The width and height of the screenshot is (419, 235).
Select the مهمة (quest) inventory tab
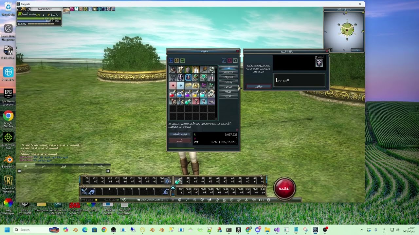(x=228, y=92)
